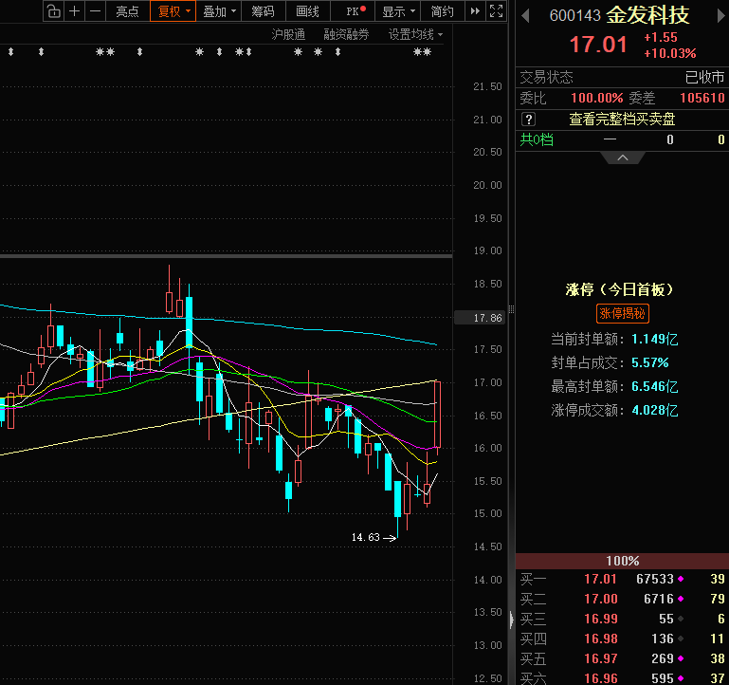Select the 画线 drawing tool
This screenshot has height=685, width=729.
tap(307, 11)
